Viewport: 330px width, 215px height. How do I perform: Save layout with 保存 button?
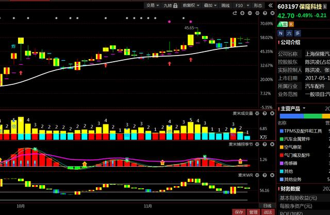(x=239, y=212)
